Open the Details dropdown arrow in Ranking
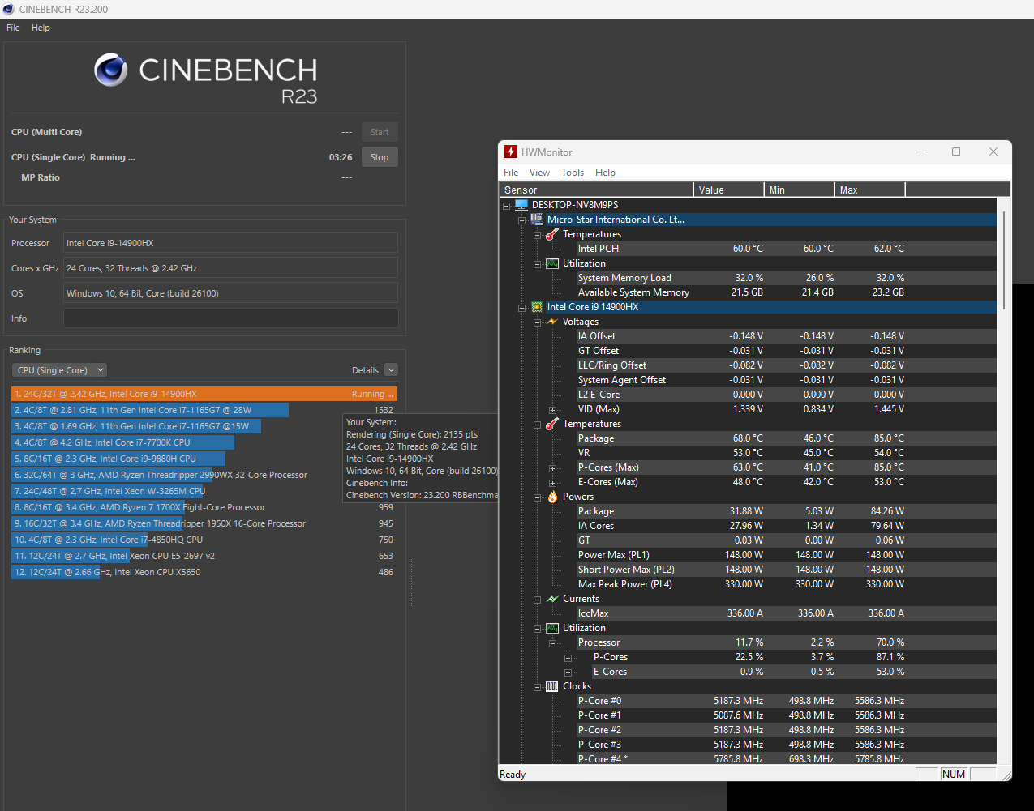 point(391,370)
